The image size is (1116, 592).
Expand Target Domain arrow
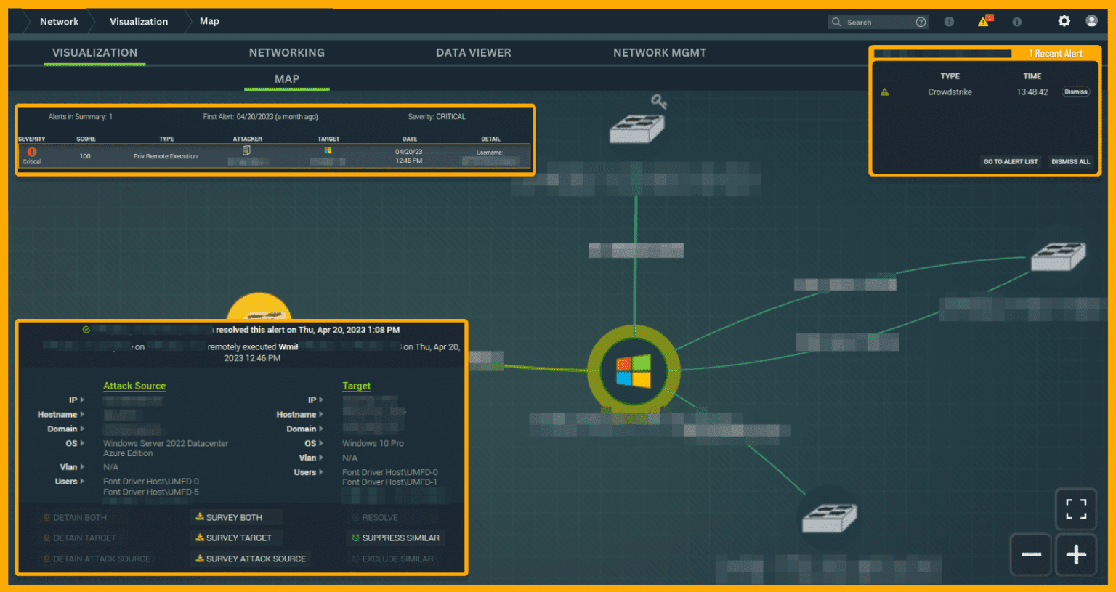click(x=321, y=429)
